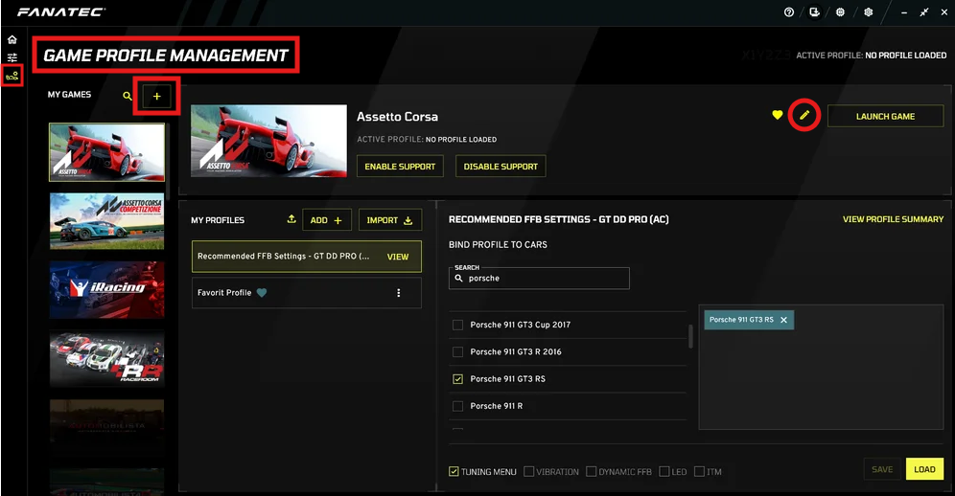
Task: Click the car search field containing porsche
Action: (539, 278)
